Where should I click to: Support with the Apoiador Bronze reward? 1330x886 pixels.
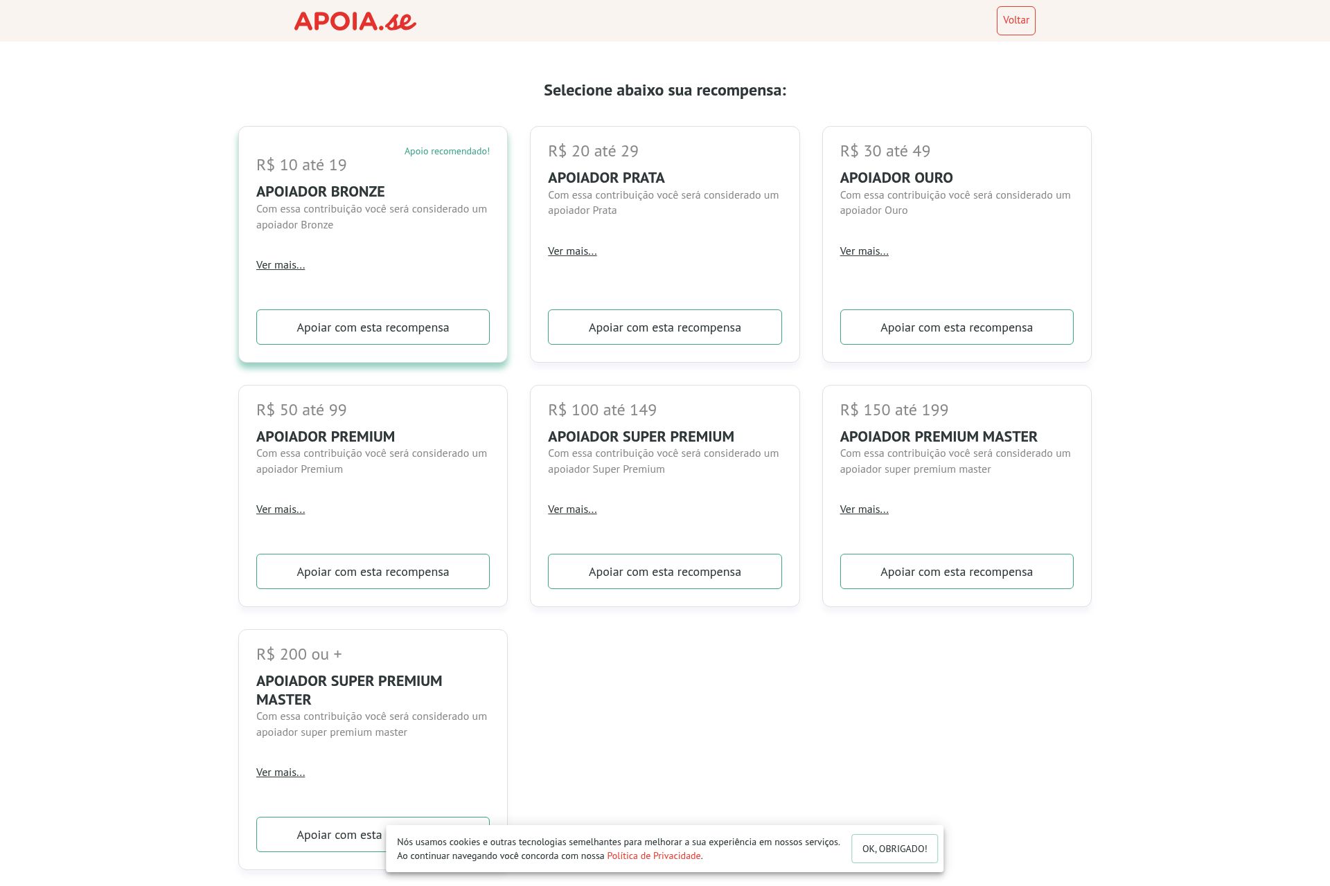pos(373,327)
